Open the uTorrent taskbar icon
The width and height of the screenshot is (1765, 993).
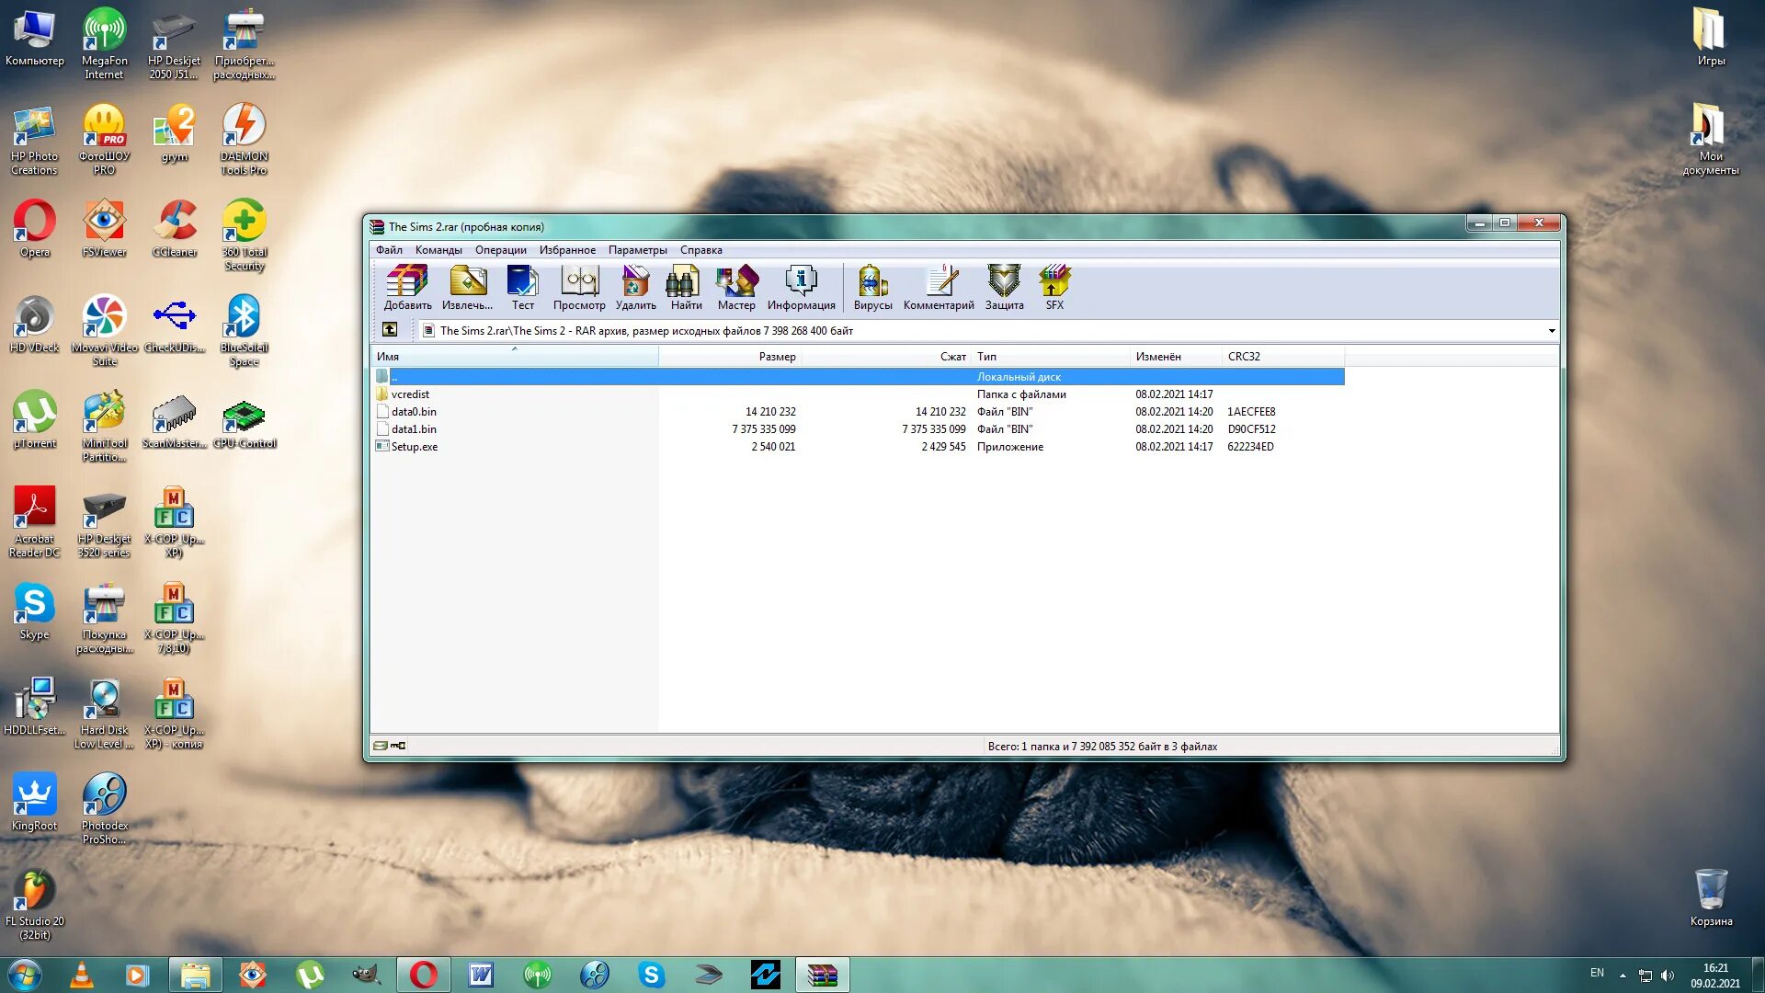coord(309,975)
